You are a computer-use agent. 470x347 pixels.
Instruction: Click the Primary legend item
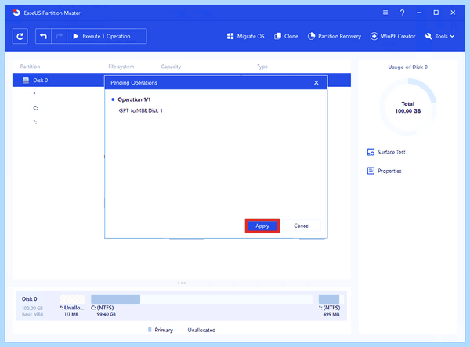[161, 330]
